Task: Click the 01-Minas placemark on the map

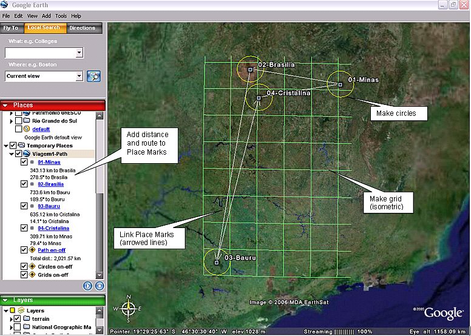Action: pos(341,85)
